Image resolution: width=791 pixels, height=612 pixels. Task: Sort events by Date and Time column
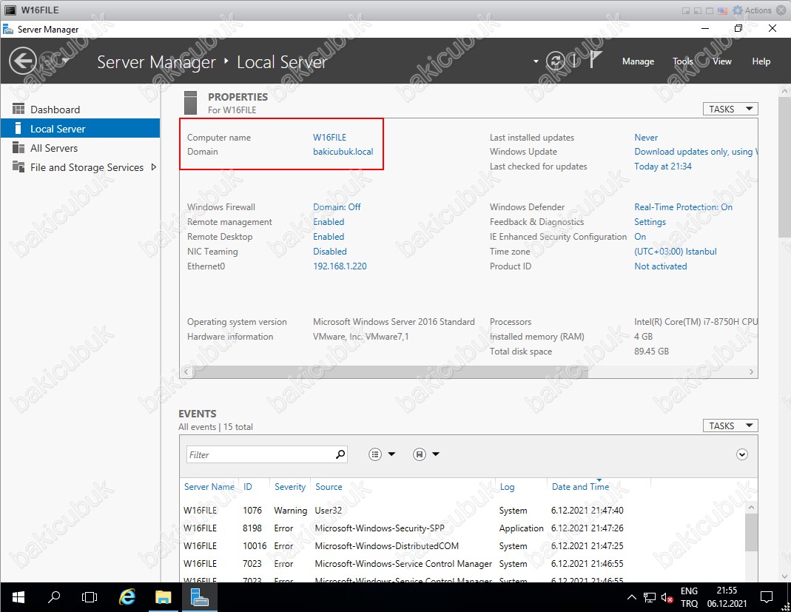click(580, 486)
